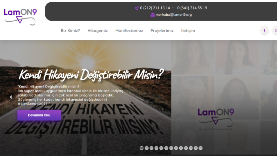Open the İletişim menu item
277x156 pixels.
(188, 30)
